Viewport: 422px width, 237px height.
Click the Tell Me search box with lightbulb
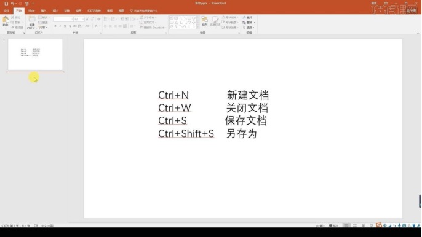(144, 11)
